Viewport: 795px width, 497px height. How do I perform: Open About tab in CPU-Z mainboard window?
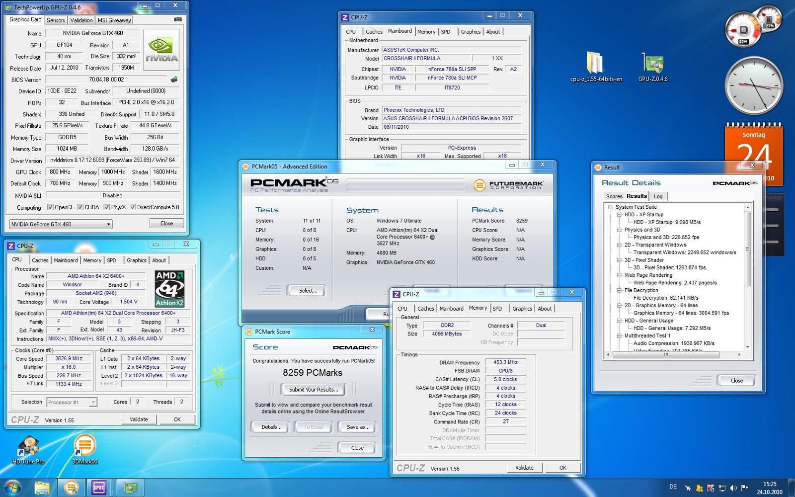pos(493,32)
